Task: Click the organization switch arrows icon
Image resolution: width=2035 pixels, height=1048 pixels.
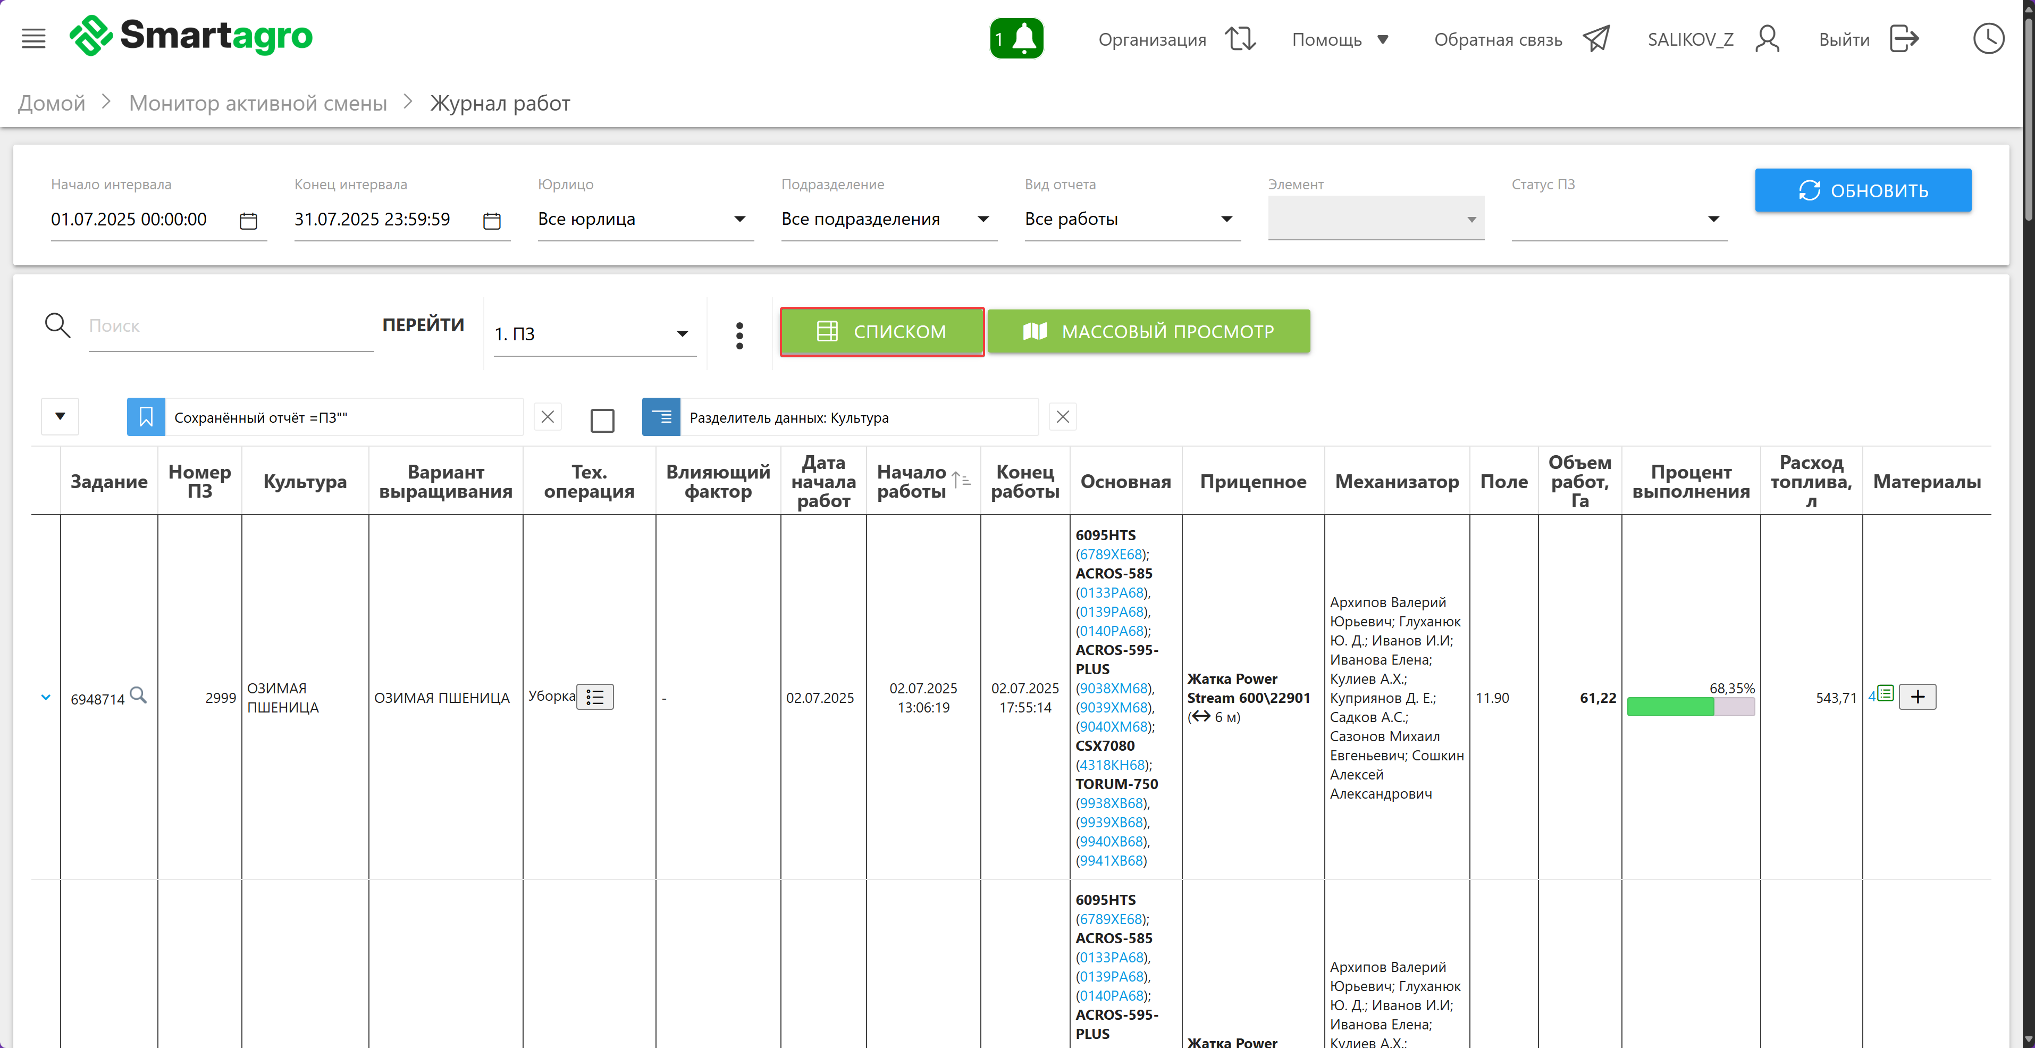Action: 1240,39
